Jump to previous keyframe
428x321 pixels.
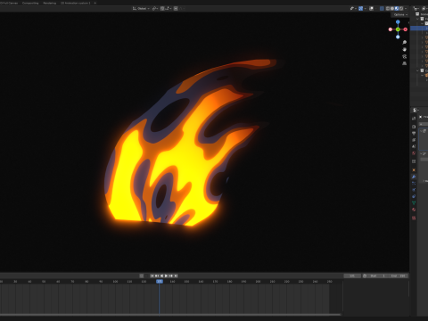point(157,276)
